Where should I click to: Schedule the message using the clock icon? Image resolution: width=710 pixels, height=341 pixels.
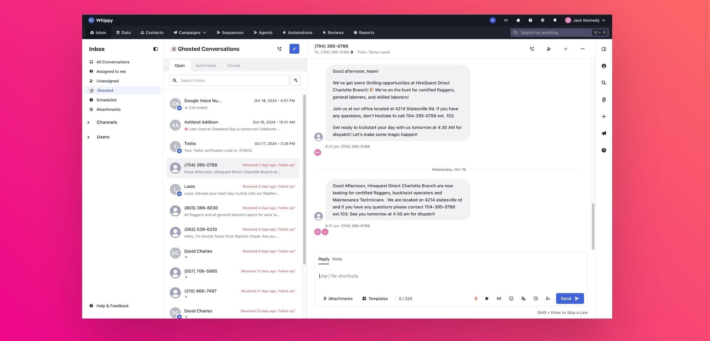536,298
